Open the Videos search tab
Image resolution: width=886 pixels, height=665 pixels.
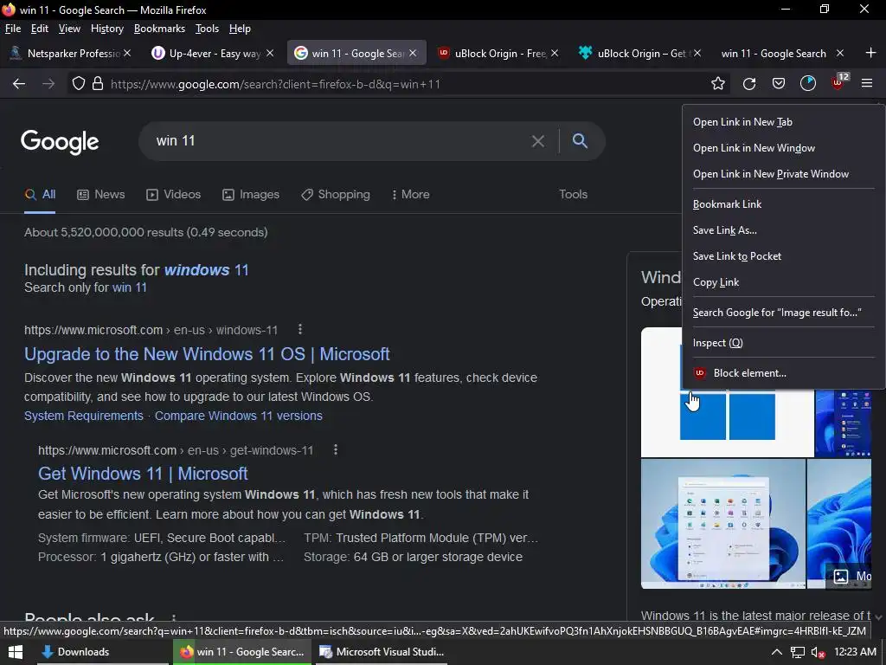(x=173, y=195)
